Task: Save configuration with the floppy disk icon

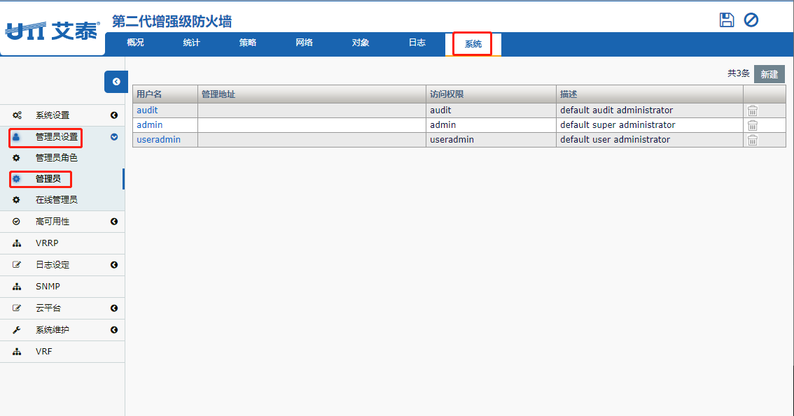Action: [x=727, y=20]
